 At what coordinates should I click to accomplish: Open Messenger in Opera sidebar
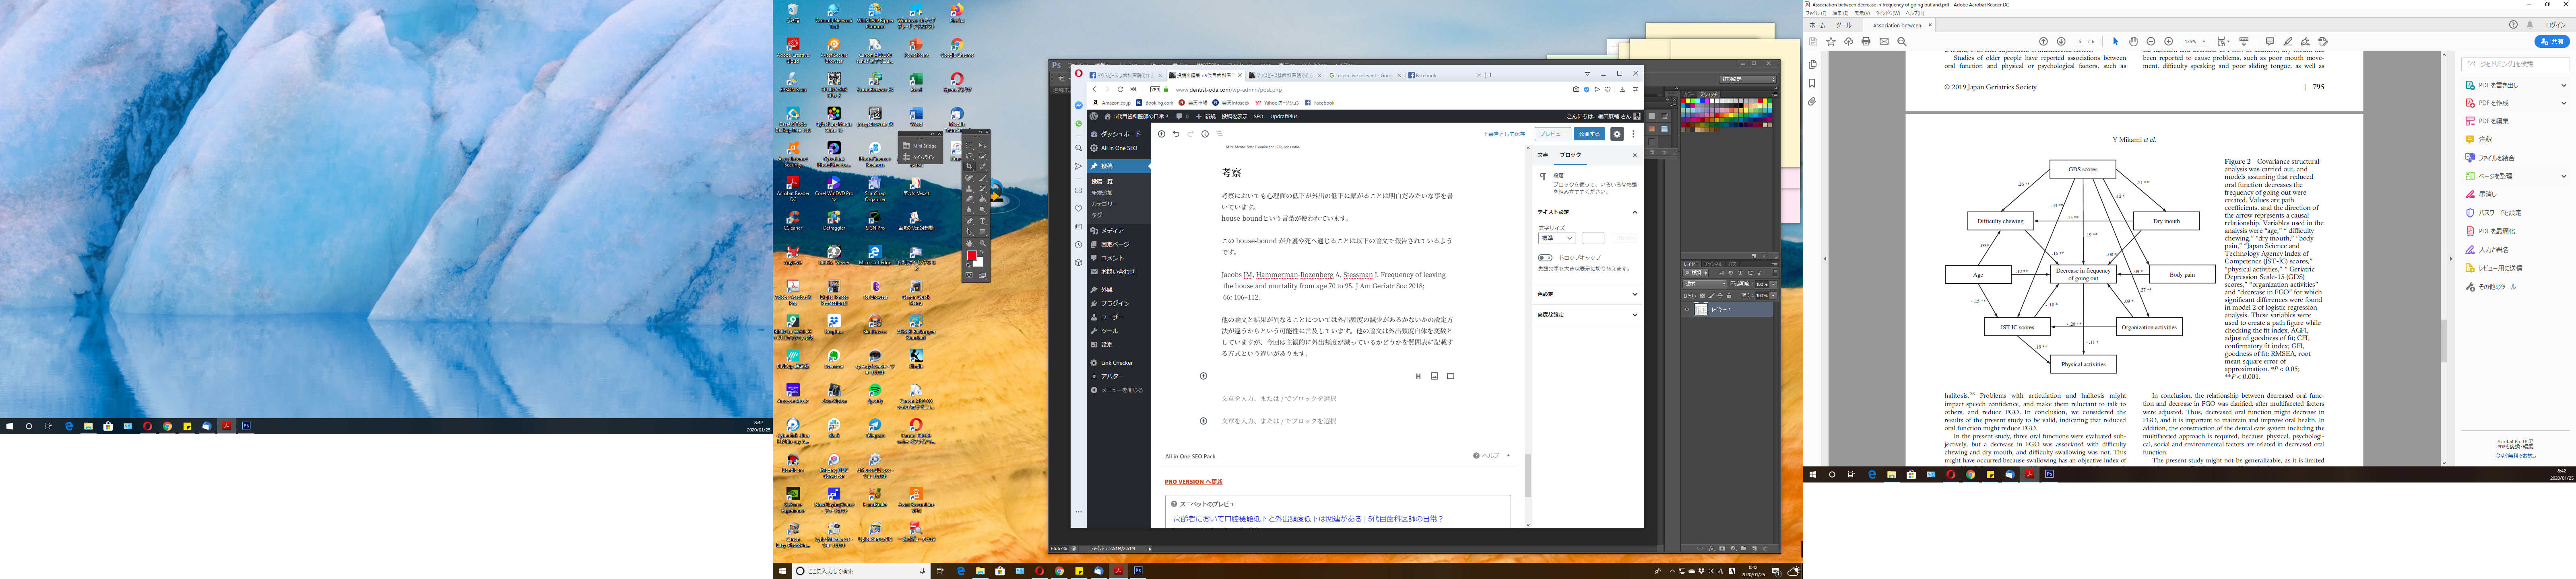pos(1079,105)
